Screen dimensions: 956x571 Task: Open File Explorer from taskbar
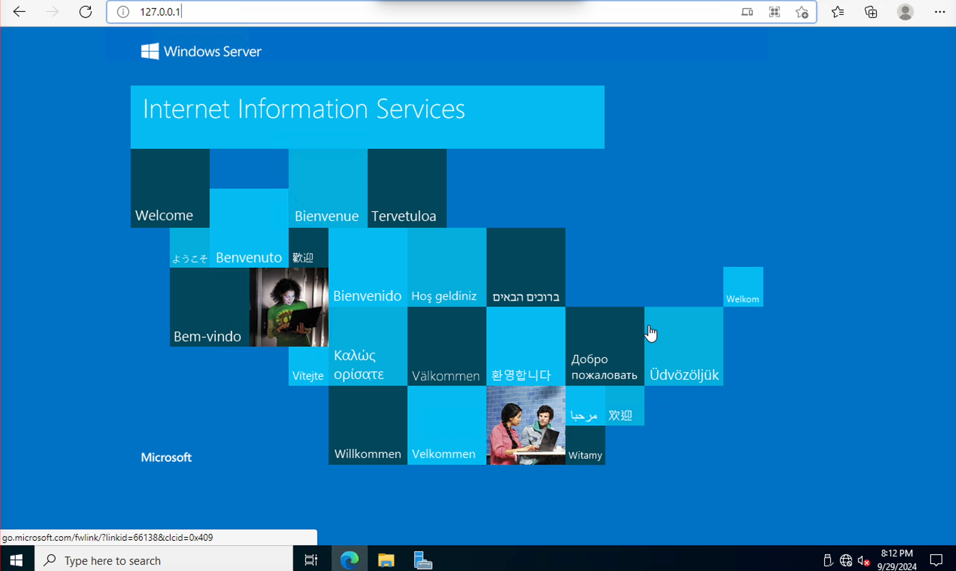point(386,560)
